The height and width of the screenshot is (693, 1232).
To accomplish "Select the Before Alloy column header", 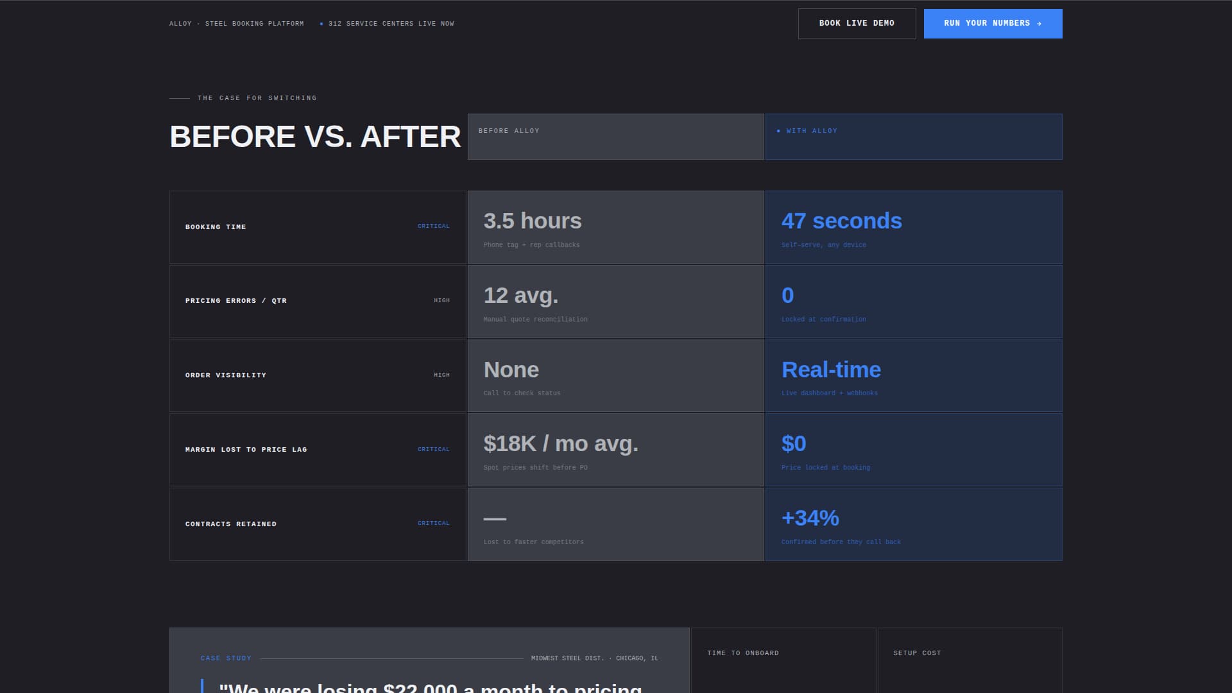I will 615,137.
